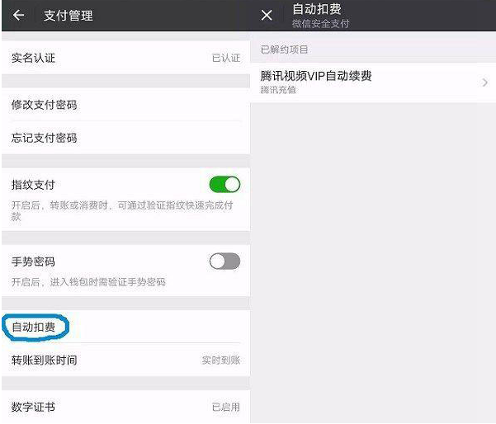Open the 实名认证 row
The height and width of the screenshot is (424, 496).
tap(126, 58)
